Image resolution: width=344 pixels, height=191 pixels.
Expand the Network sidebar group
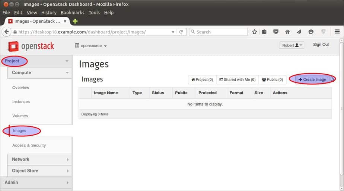click(39, 159)
